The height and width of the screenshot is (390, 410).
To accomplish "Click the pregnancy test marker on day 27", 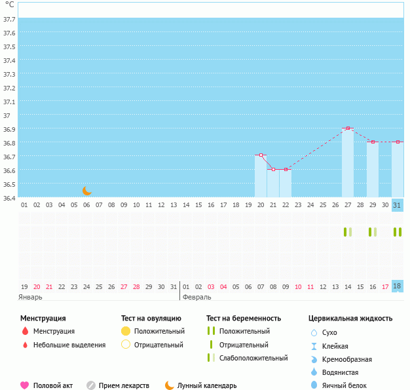I will tap(347, 232).
